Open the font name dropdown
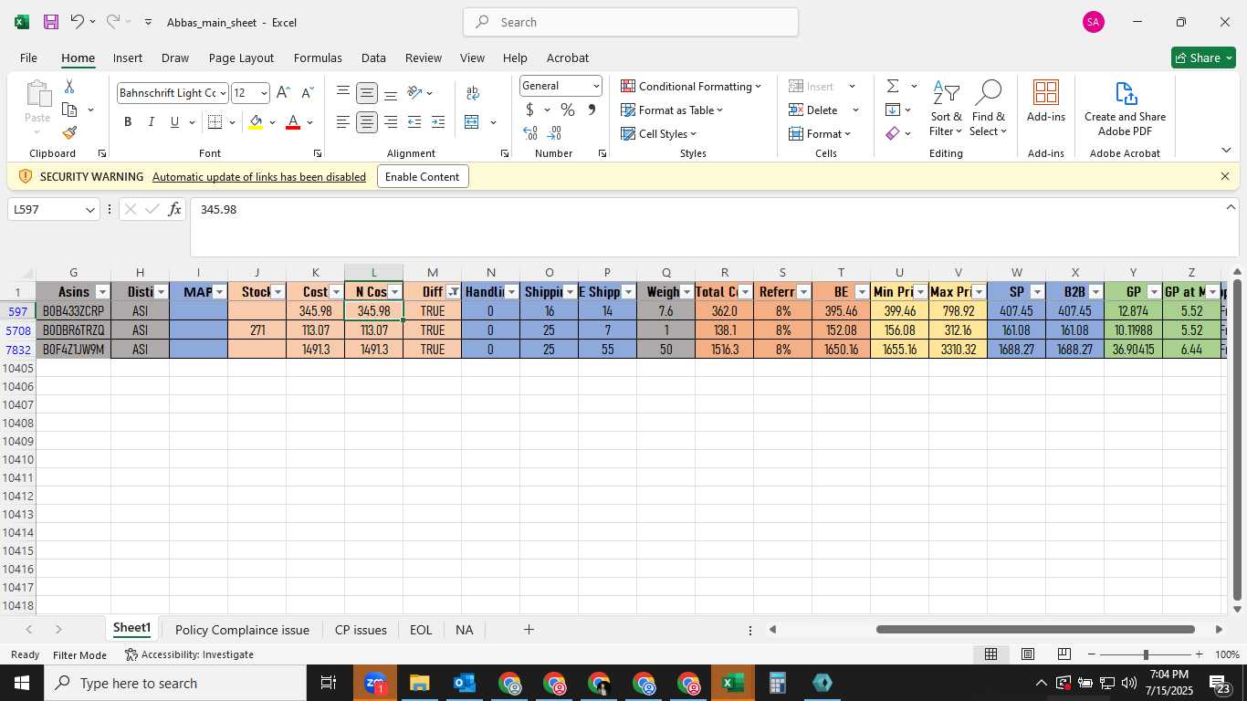The height and width of the screenshot is (701, 1247). 223,93
